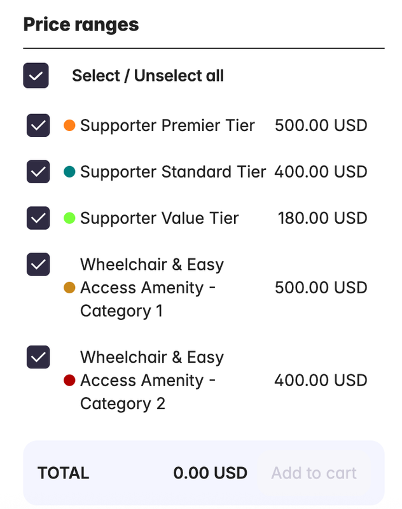Click the 0.00 USD total amount
Viewport: 402px width, 509px height.
[x=210, y=473]
